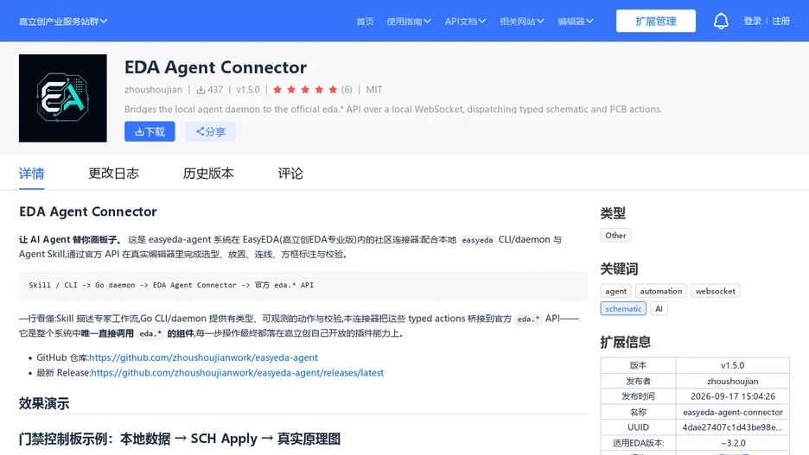Open the latest Release link

pyautogui.click(x=238, y=373)
